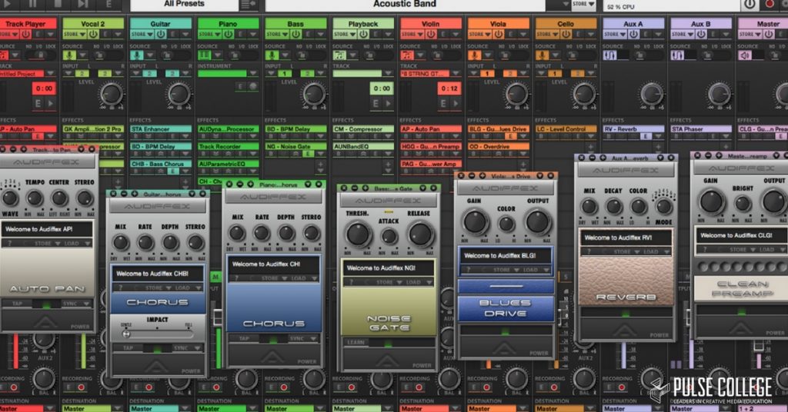Open the Vocal 2 STORE dropdown

pos(74,34)
